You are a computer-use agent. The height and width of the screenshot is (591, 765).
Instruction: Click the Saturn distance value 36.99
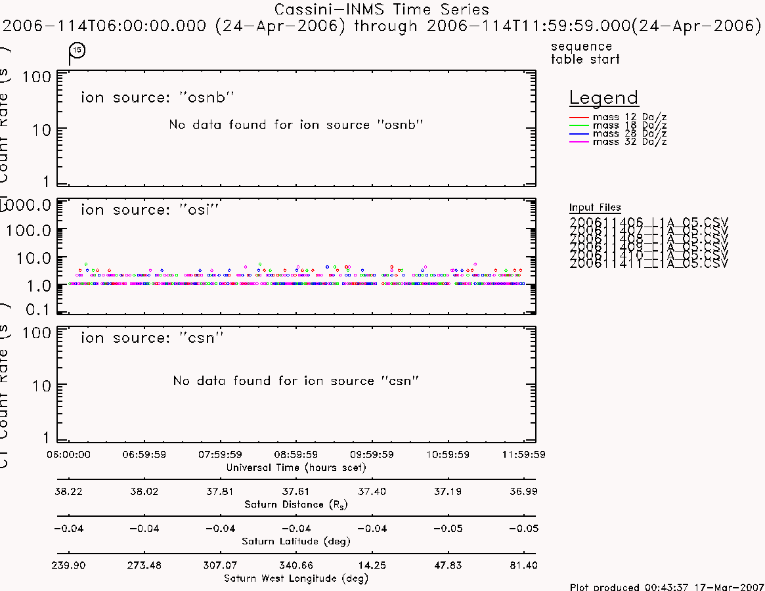point(523,491)
